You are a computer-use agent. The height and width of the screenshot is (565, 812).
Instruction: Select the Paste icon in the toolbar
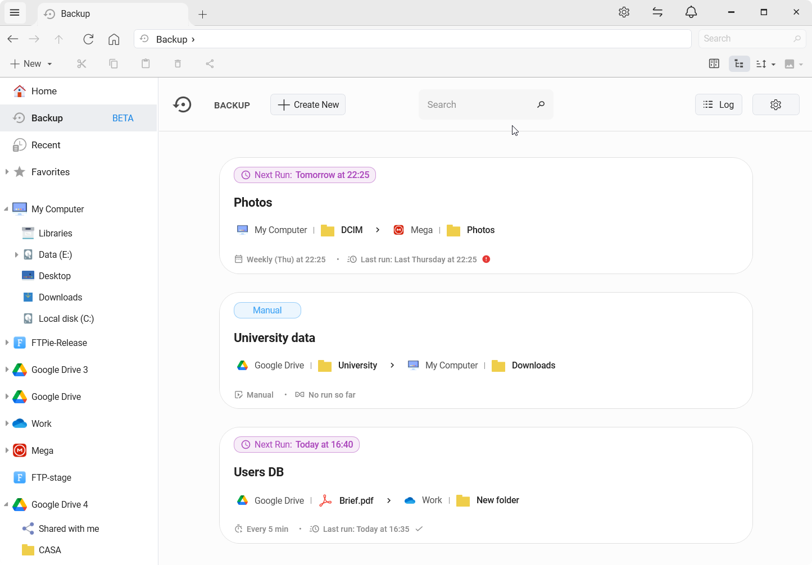pyautogui.click(x=146, y=63)
